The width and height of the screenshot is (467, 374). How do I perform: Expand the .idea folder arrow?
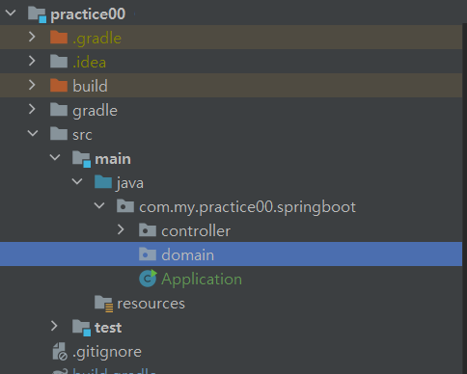(x=32, y=61)
